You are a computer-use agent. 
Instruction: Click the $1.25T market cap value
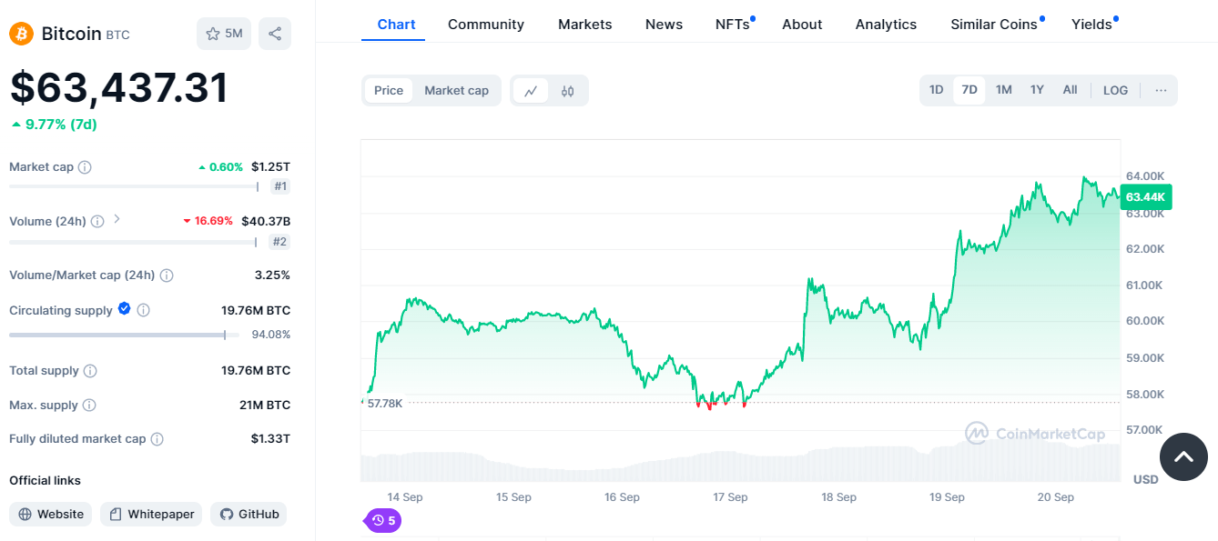[x=270, y=167]
